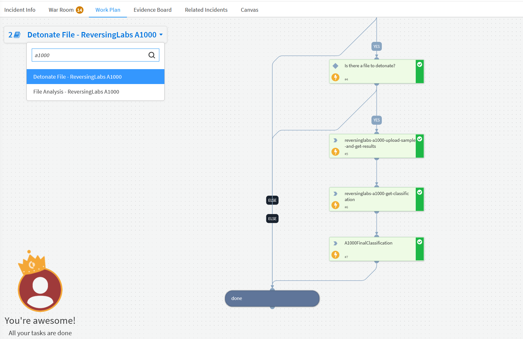The width and height of the screenshot is (523, 339).
Task: Click the #7 task number label
Action: pyautogui.click(x=346, y=257)
